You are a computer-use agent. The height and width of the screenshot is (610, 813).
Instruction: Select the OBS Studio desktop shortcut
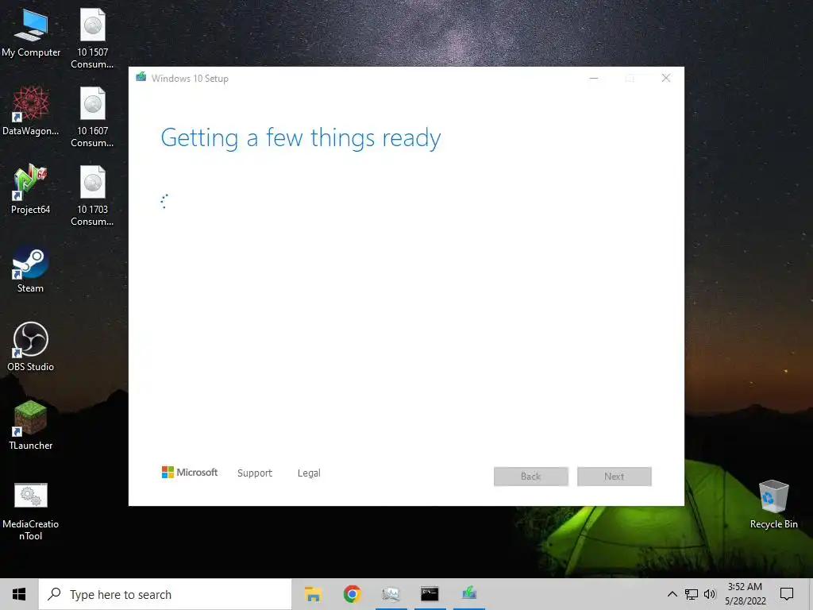pos(31,346)
